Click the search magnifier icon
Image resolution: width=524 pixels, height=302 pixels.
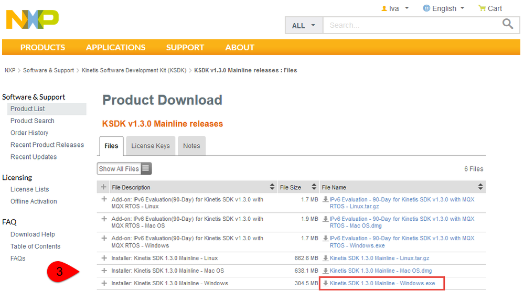[508, 24]
